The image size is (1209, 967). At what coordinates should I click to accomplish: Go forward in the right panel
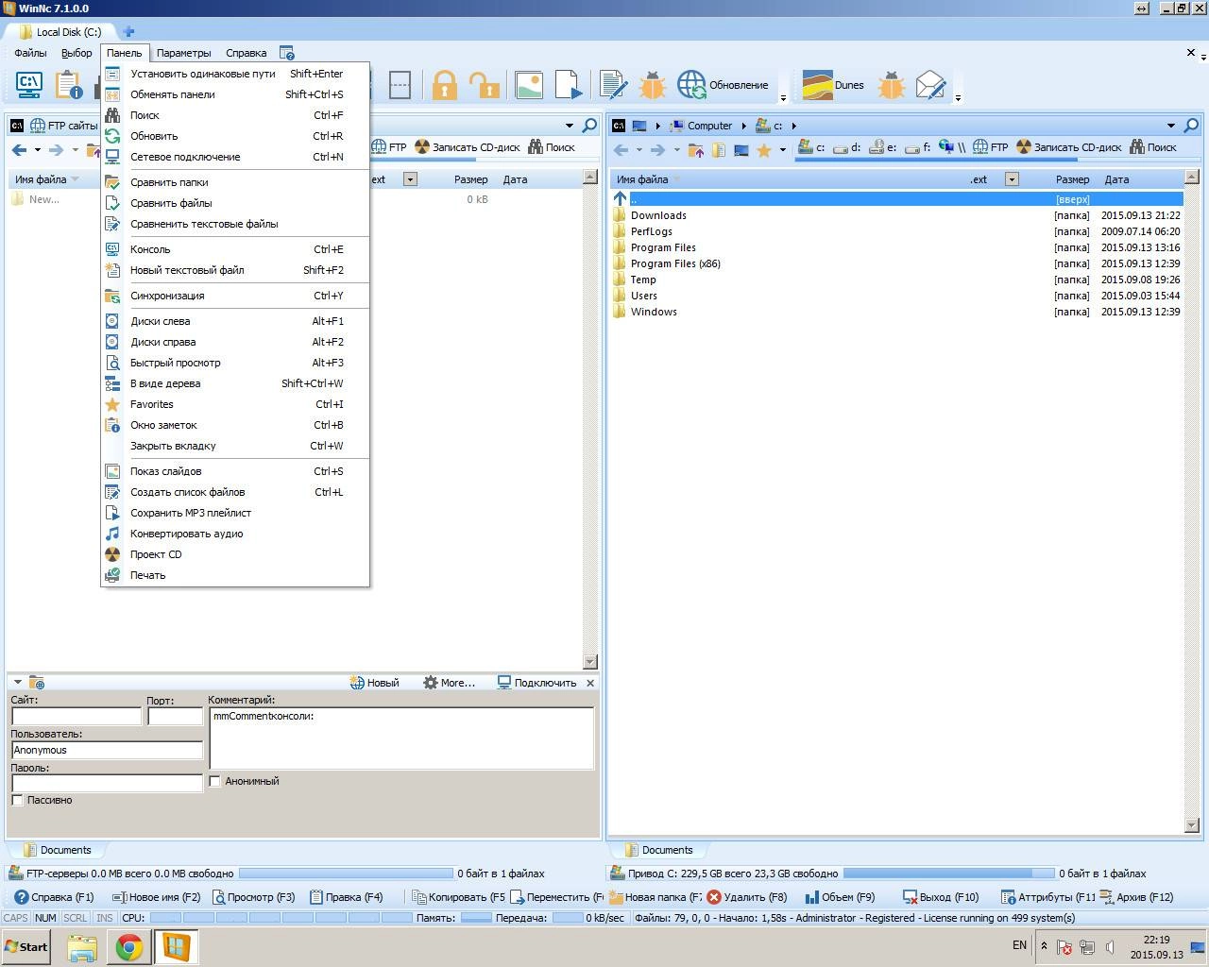tap(657, 149)
